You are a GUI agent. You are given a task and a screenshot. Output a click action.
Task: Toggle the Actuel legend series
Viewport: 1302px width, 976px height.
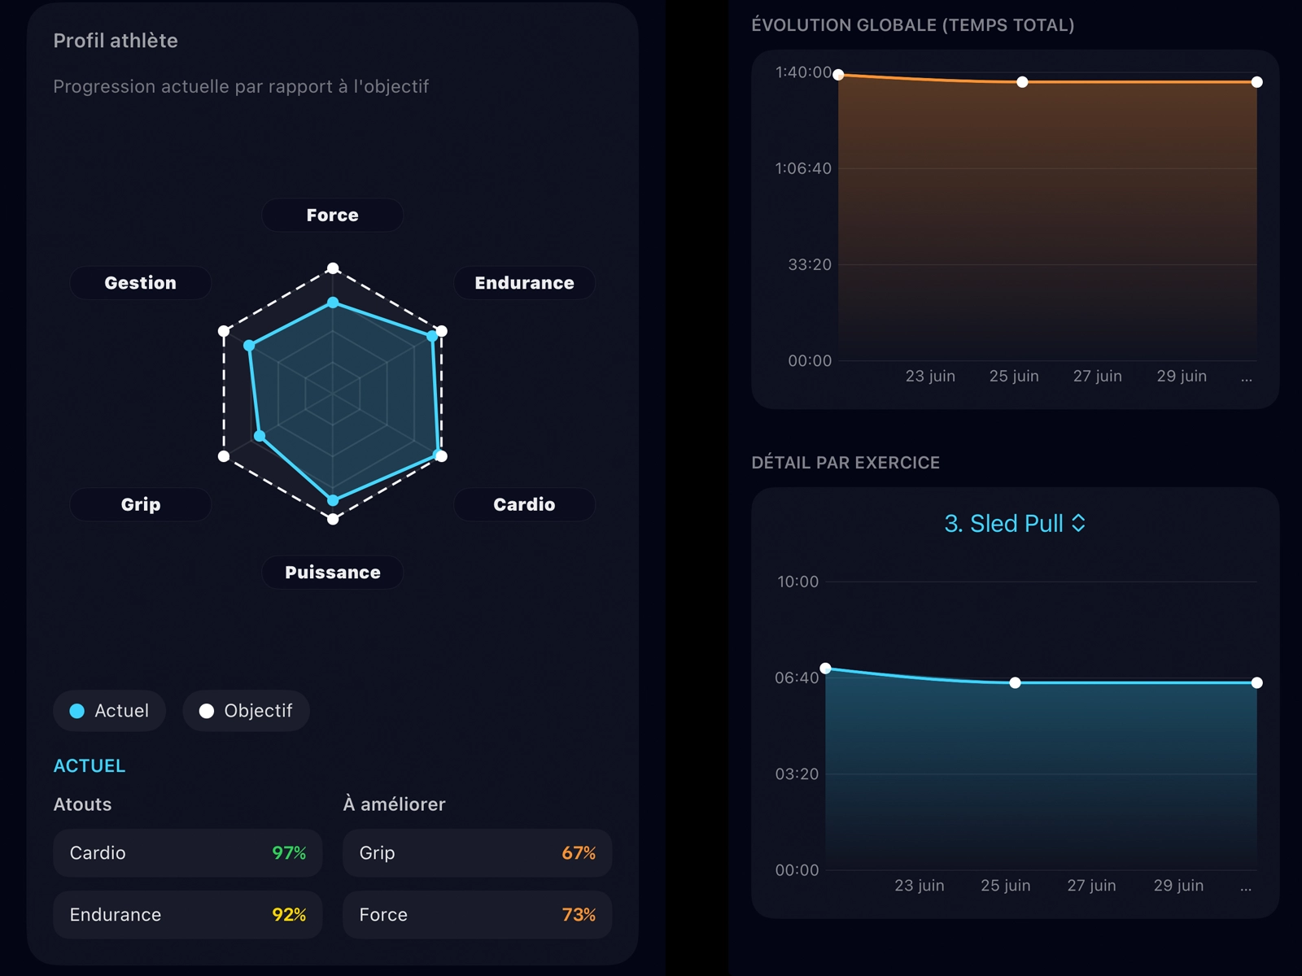[x=109, y=711]
